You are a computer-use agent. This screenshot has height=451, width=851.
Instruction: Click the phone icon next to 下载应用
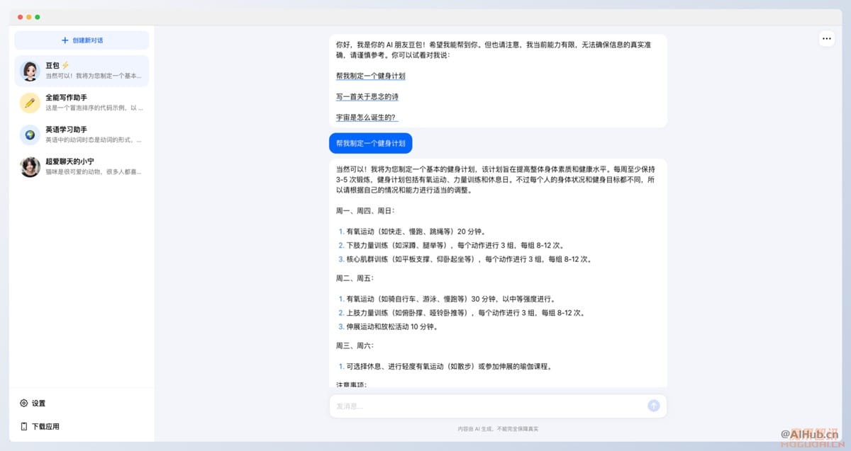(24, 426)
